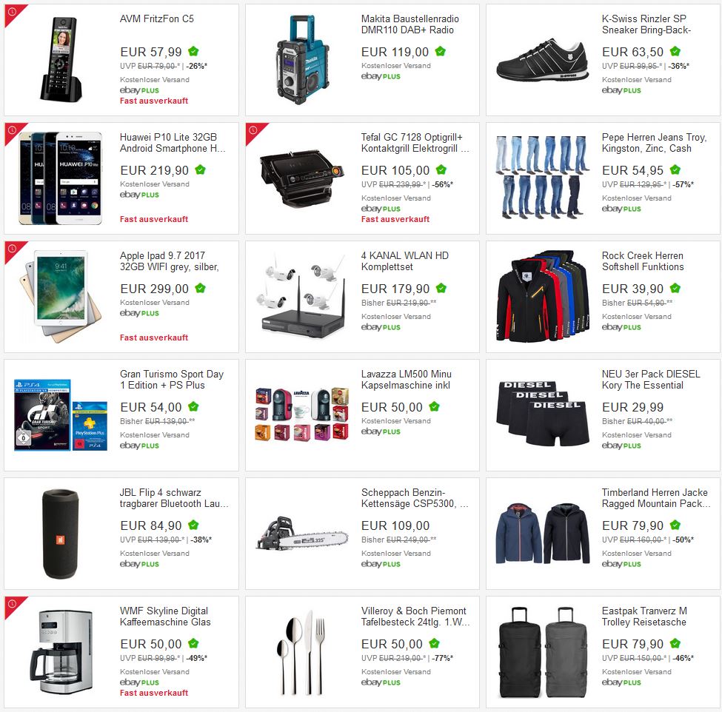Select the DIESEL boxer shorts product image
Screen dimensions: 722x712
pos(542,413)
